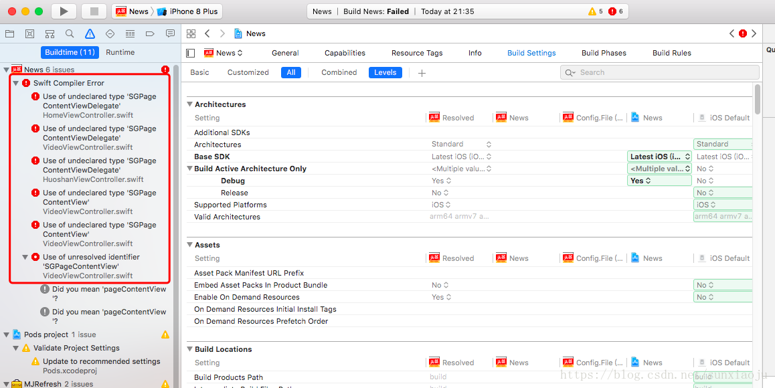Switch to Combined view
The height and width of the screenshot is (388, 775).
pyautogui.click(x=339, y=73)
